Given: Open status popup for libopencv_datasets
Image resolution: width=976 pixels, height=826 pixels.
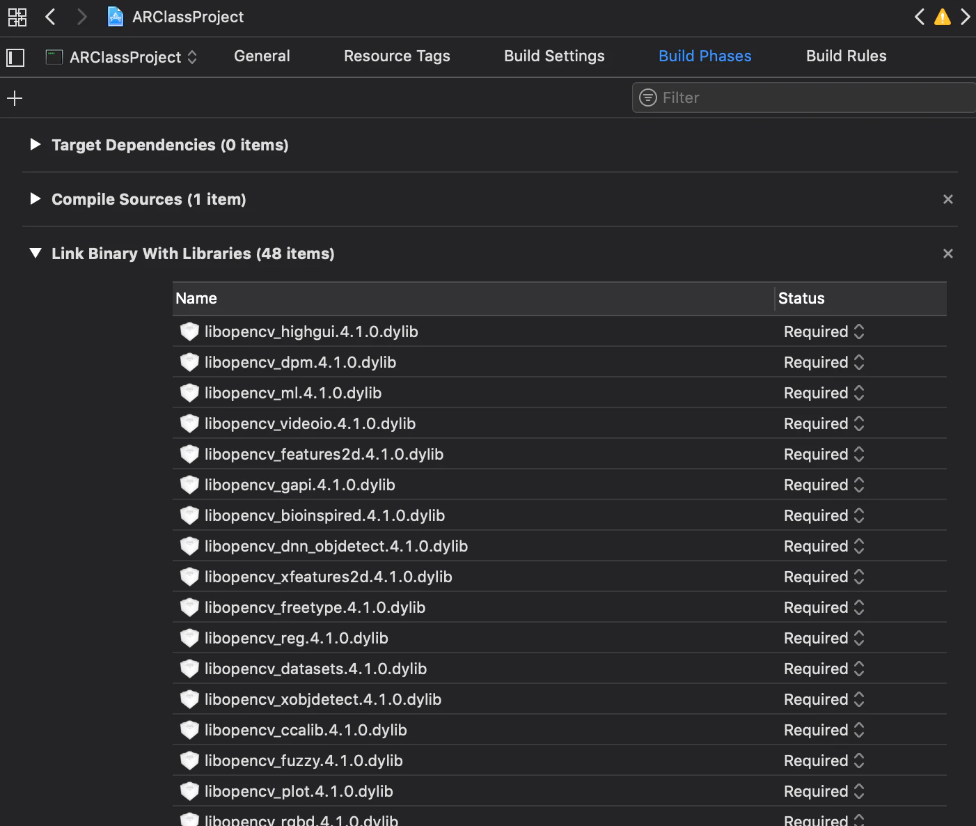Looking at the screenshot, I should pos(824,669).
